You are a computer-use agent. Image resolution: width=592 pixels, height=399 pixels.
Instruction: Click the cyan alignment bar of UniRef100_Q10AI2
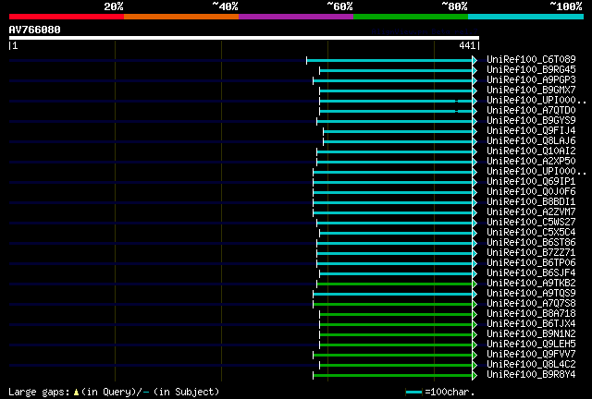pos(395,152)
